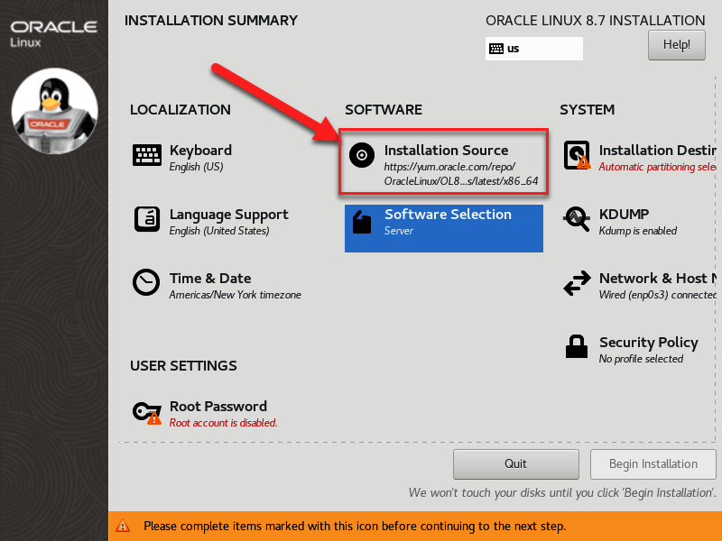Click the KDUMP magnifier icon

[577, 219]
